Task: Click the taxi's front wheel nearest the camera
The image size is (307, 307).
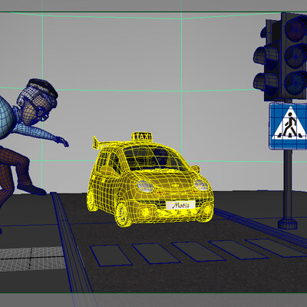Action: pos(123,214)
